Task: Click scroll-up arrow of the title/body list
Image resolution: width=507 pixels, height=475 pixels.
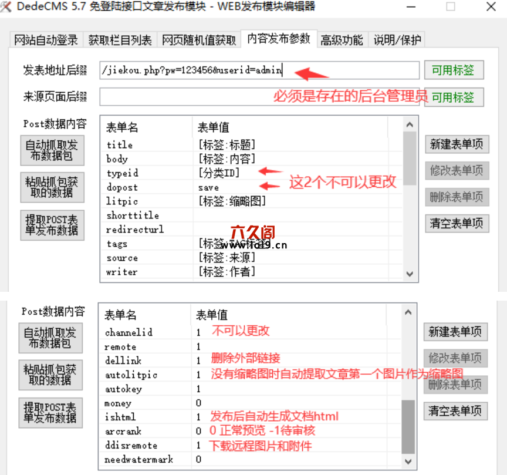Action: coord(410,124)
